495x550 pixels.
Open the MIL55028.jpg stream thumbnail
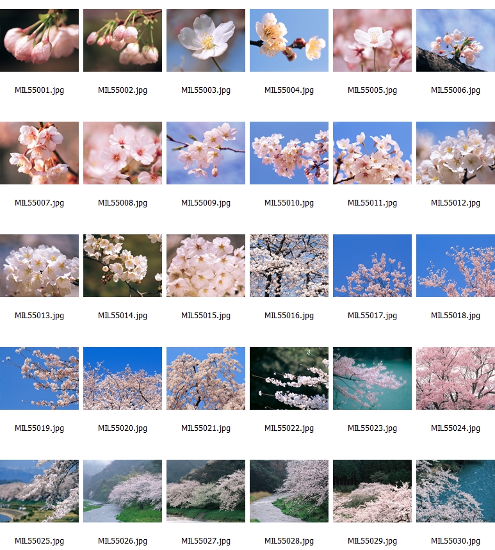(x=289, y=491)
